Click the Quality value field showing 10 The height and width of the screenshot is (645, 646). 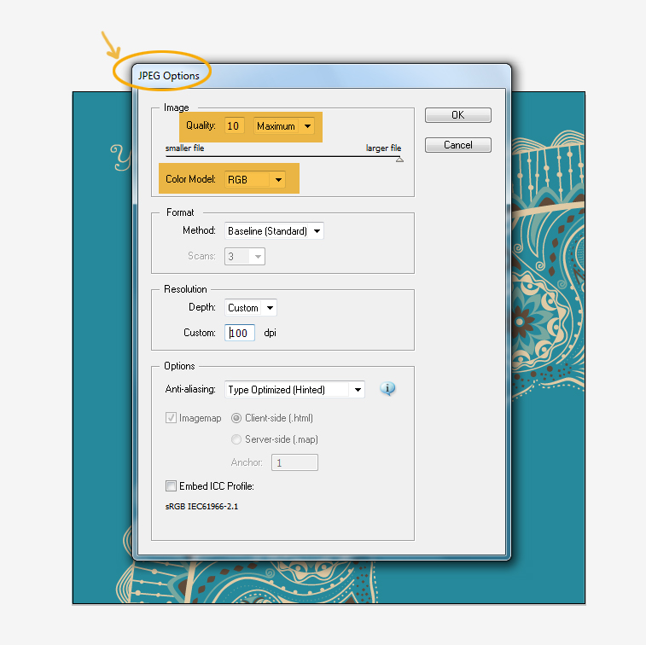point(235,126)
